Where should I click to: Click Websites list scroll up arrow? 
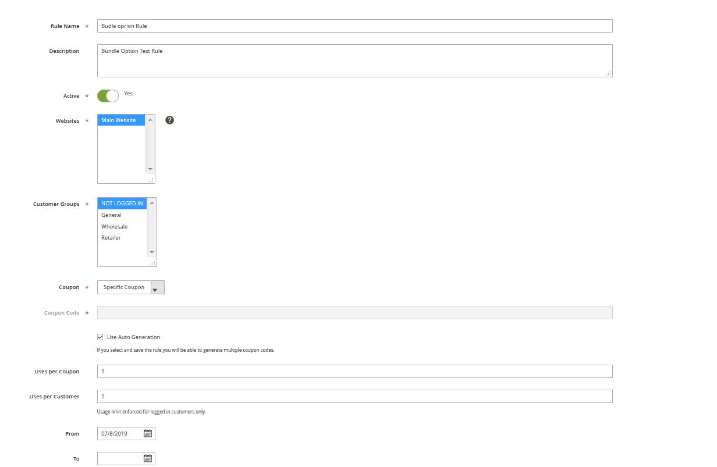coord(150,119)
